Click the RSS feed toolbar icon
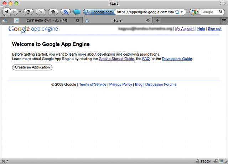Image resolution: width=228 pixels, height=164 pixels. click(x=65, y=12)
